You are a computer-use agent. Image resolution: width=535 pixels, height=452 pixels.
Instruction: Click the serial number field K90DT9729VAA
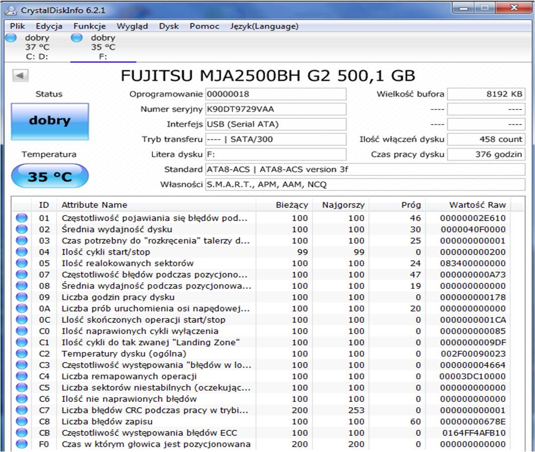(276, 109)
